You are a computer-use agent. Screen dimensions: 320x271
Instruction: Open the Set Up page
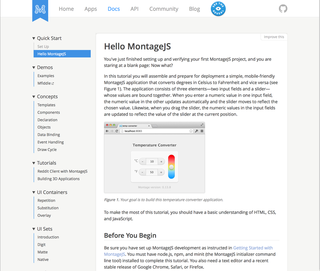(43, 46)
